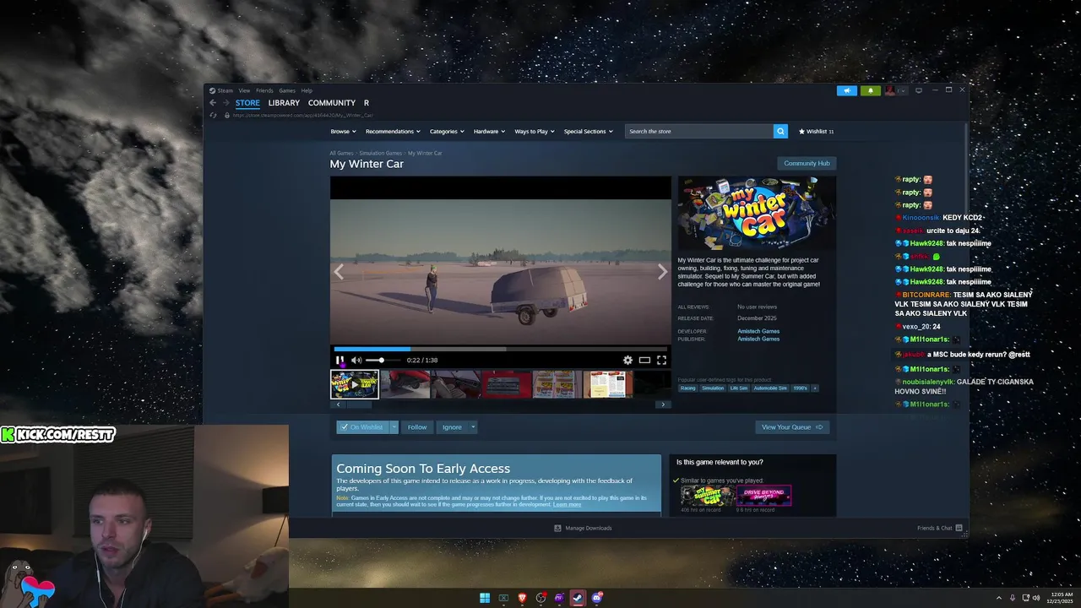
Task: Click the Automobile Sim tag
Action: 770,388
